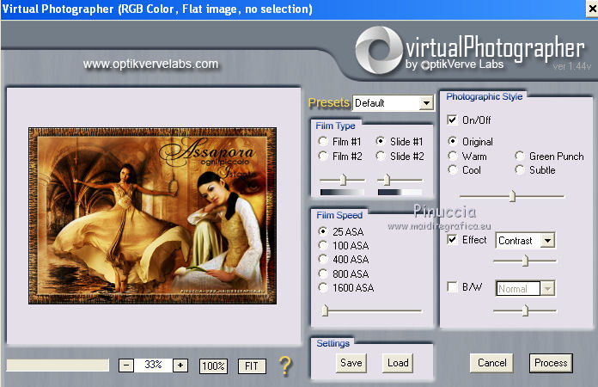598x387 pixels.
Task: Select Slide #2 film type
Action: (x=381, y=156)
